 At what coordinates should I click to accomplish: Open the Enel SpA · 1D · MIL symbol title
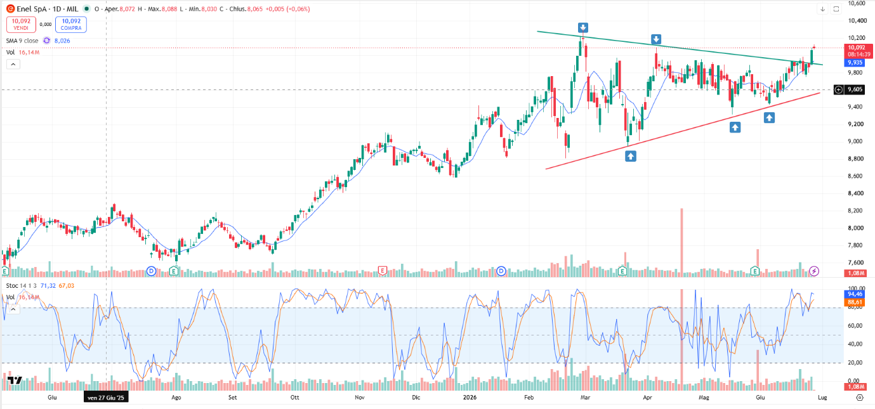(47, 10)
